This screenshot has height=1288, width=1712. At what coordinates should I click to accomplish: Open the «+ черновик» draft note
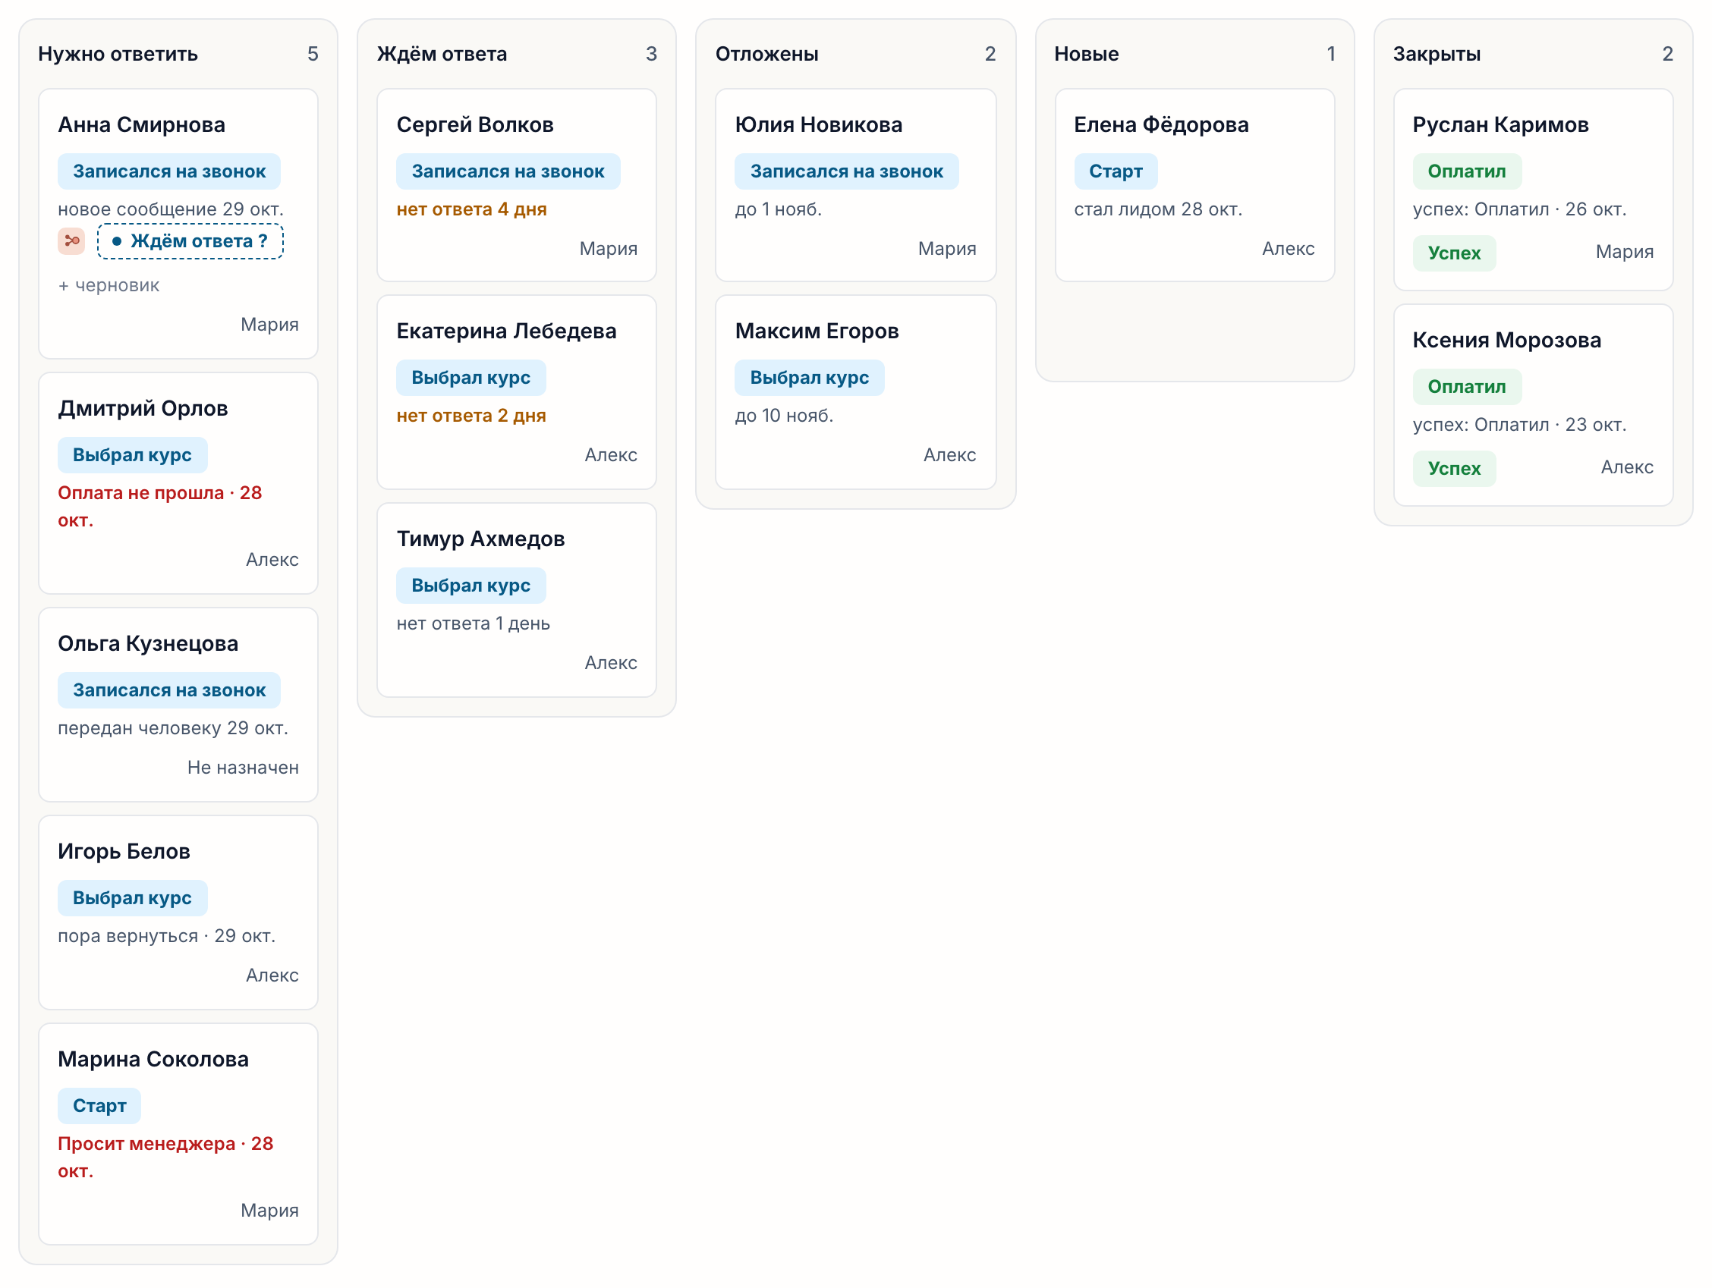[x=109, y=285]
